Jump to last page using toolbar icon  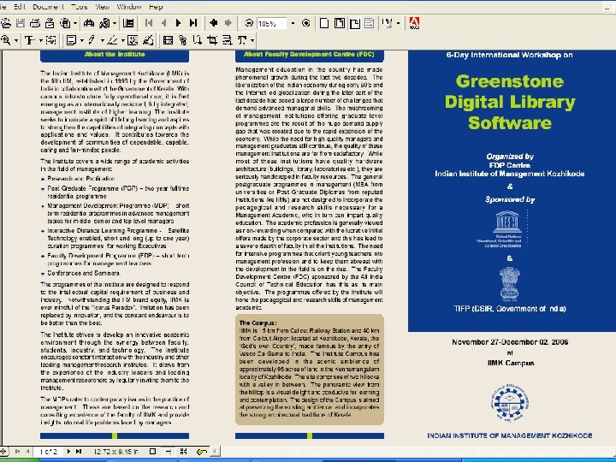[192, 24]
